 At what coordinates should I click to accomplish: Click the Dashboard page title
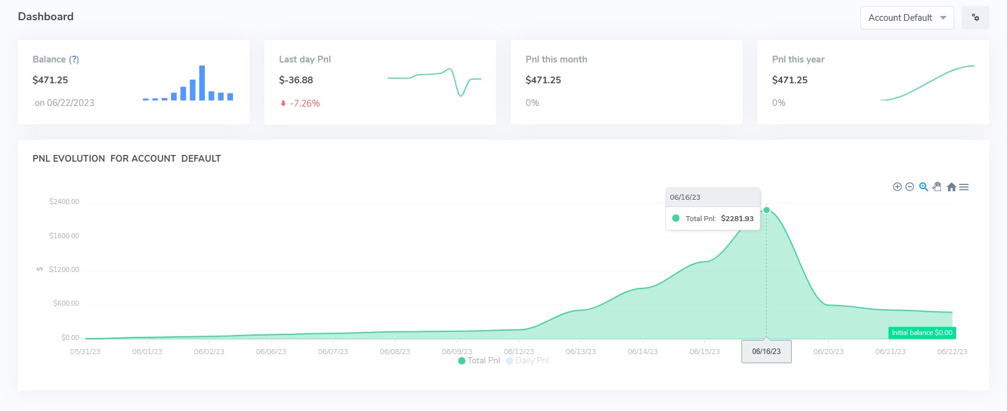(x=46, y=17)
